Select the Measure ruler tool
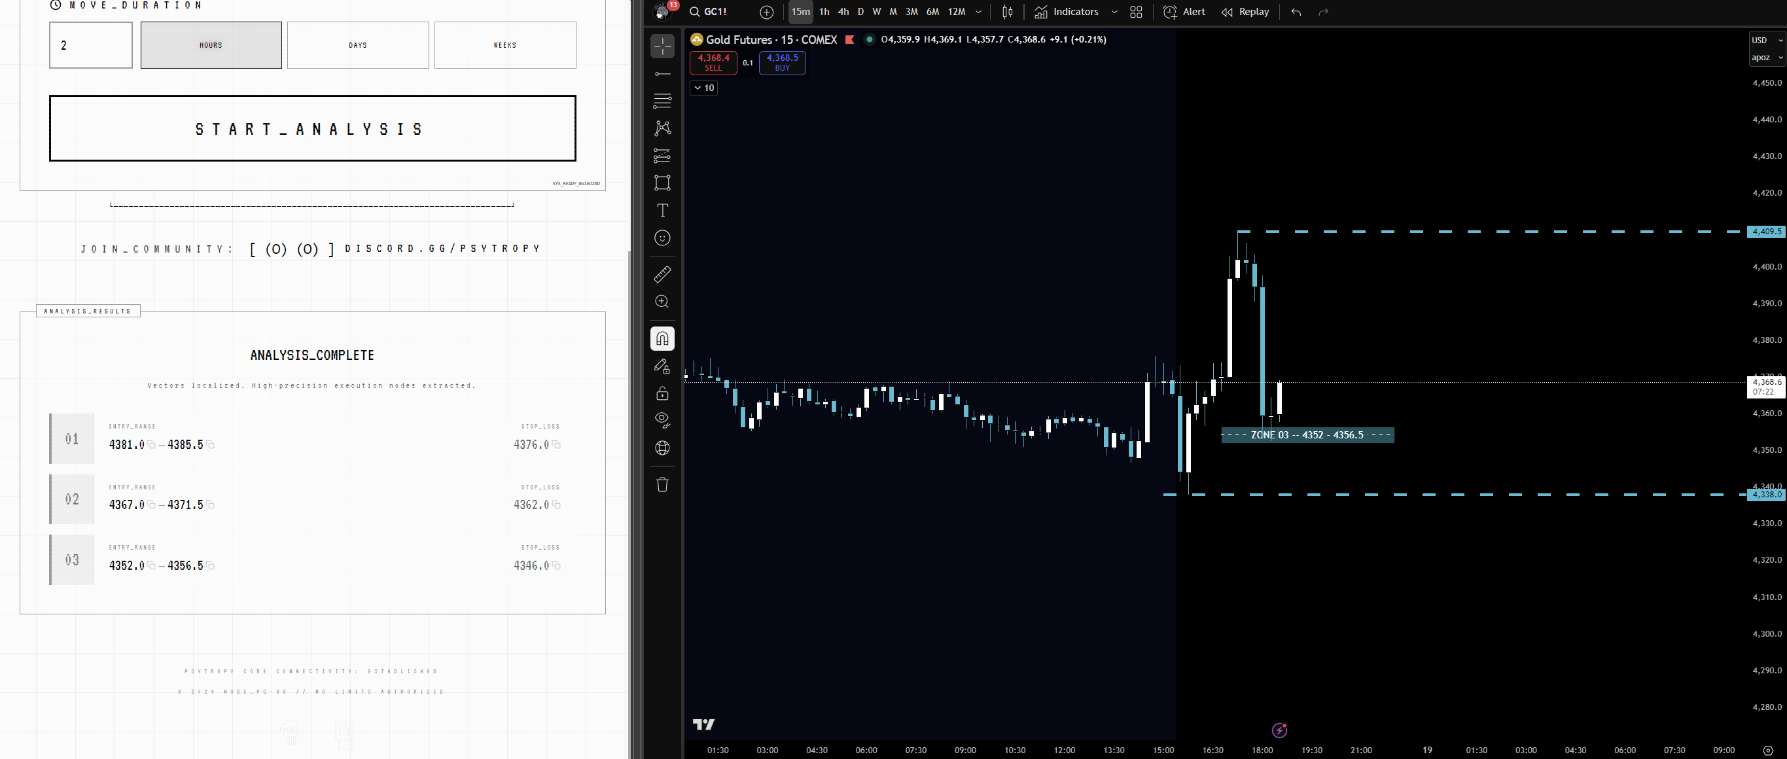The width and height of the screenshot is (1787, 759). (x=662, y=275)
